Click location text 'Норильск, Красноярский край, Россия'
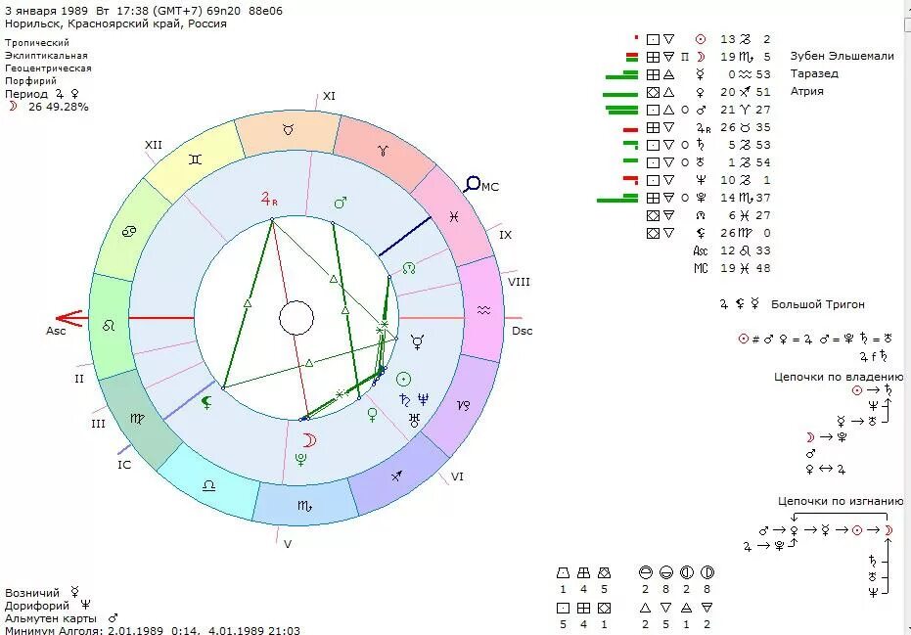 115,23
